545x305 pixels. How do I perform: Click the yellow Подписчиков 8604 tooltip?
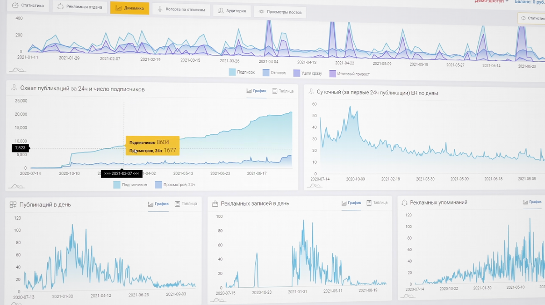(x=152, y=146)
